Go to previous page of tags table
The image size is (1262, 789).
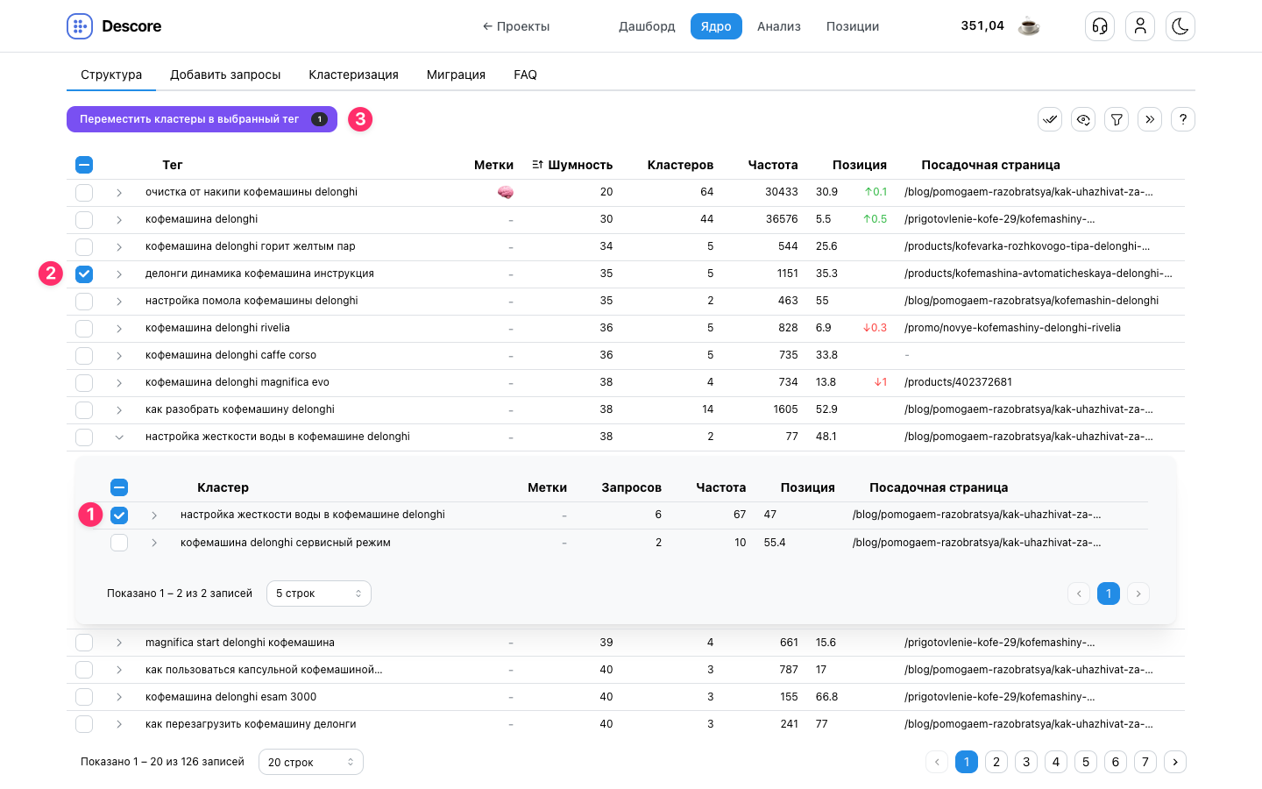tap(937, 762)
